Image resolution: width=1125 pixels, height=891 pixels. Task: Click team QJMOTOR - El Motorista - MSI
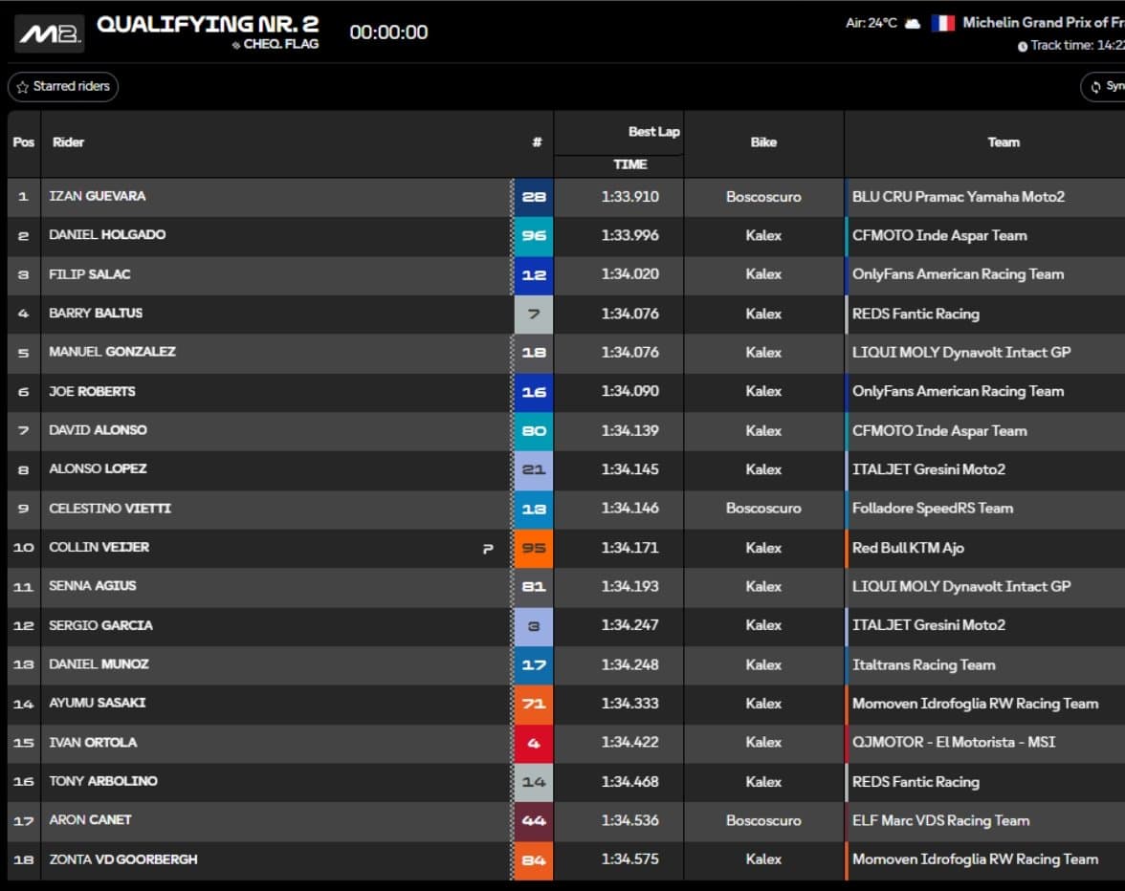coord(954,742)
